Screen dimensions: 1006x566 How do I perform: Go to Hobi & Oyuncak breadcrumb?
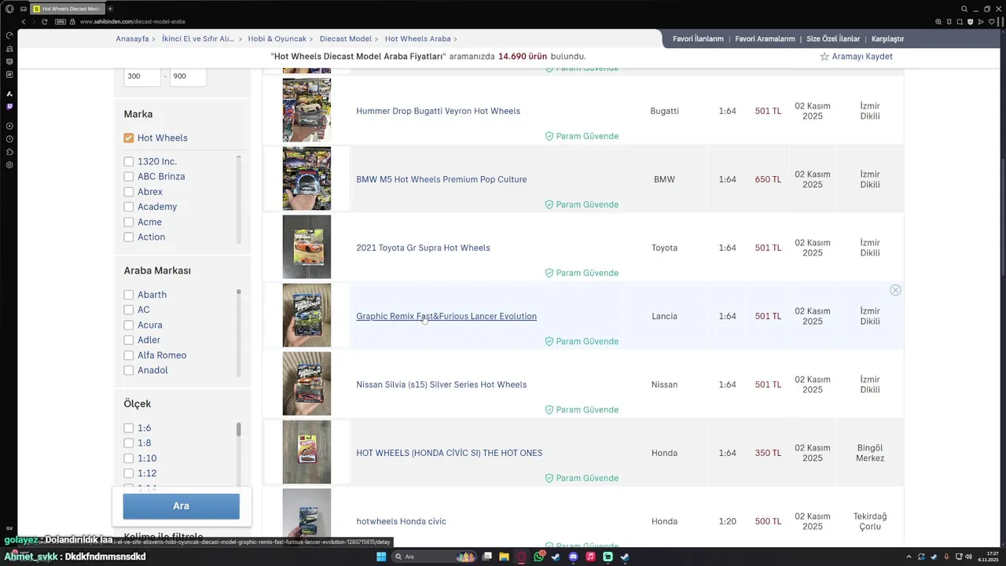[x=277, y=39]
